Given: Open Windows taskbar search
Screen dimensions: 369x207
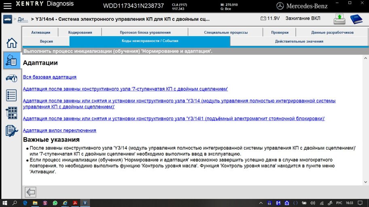Looking at the screenshot, I should (15, 203).
